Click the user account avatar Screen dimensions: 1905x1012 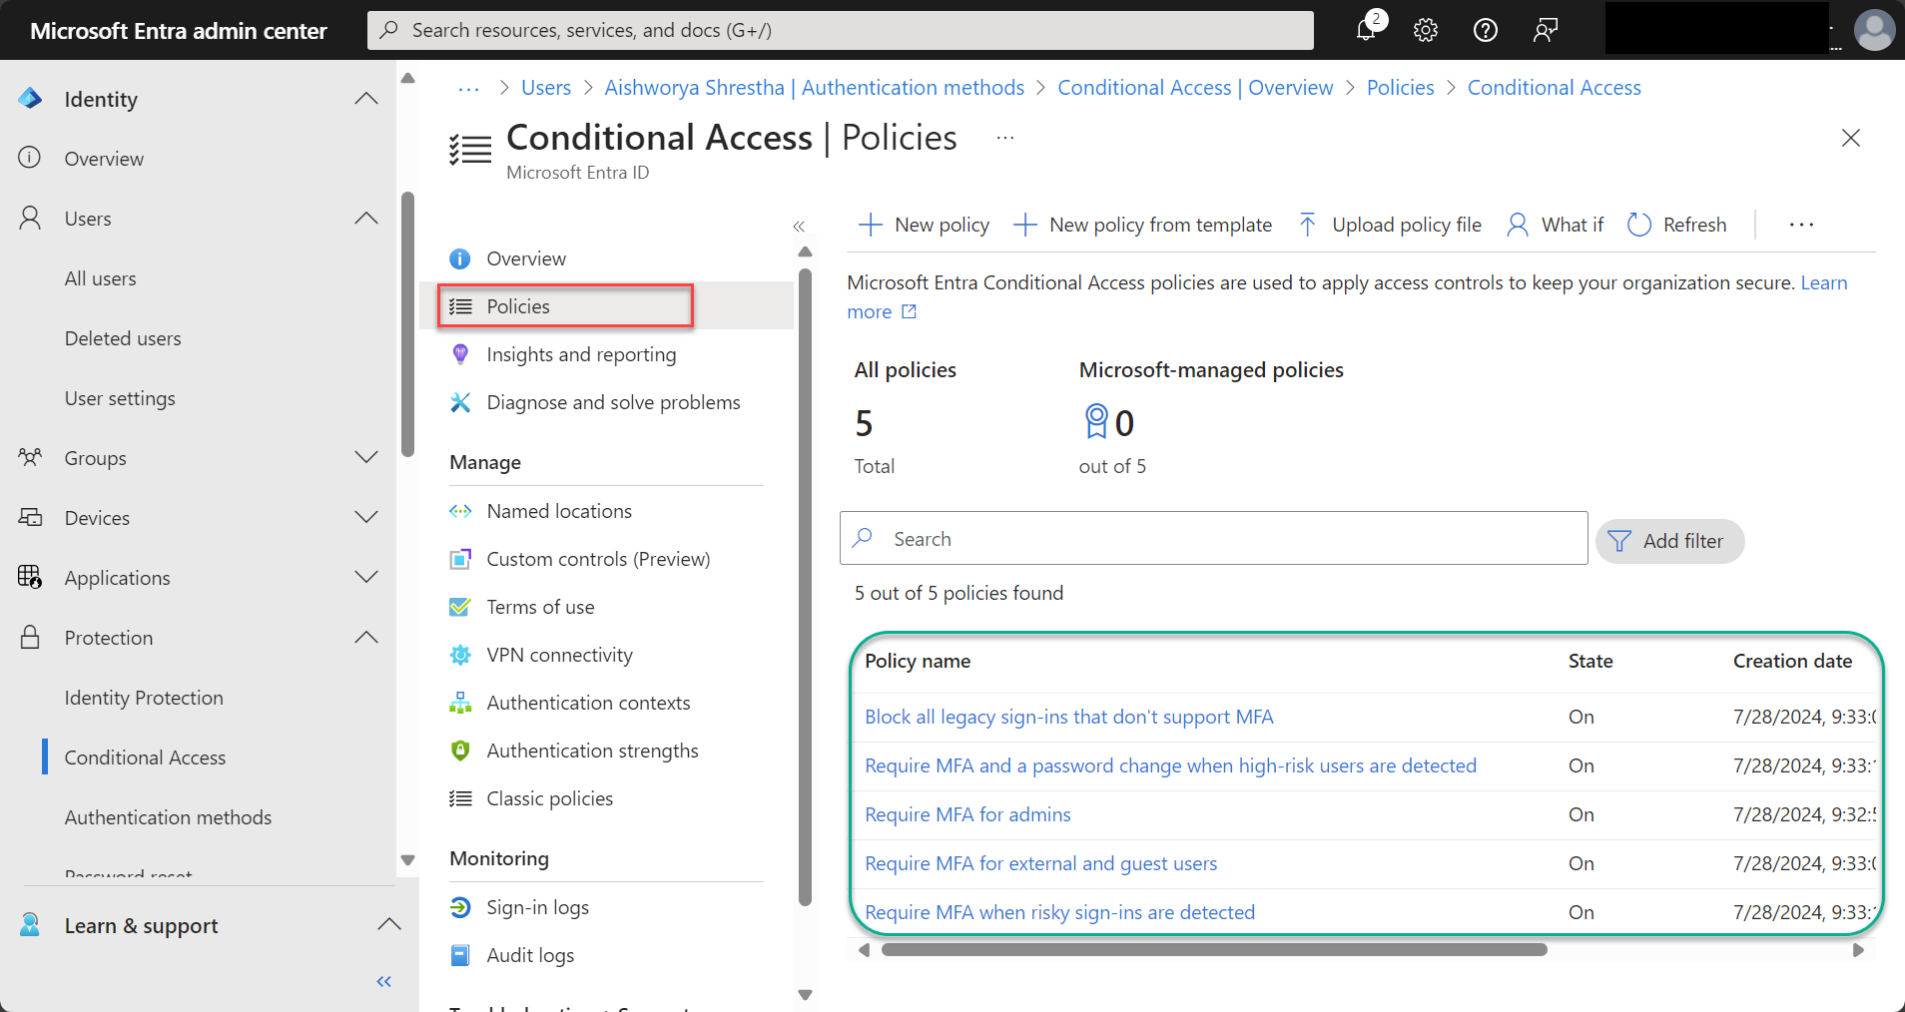point(1875,30)
